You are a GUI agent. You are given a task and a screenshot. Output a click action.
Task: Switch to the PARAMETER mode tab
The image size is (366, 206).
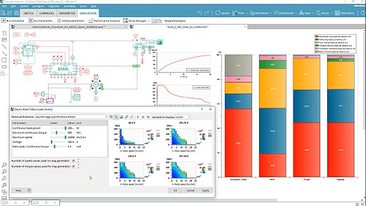pos(67,13)
